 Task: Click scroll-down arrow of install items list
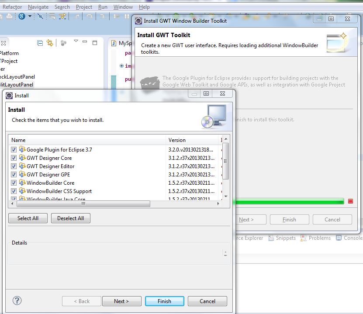pyautogui.click(x=226, y=197)
